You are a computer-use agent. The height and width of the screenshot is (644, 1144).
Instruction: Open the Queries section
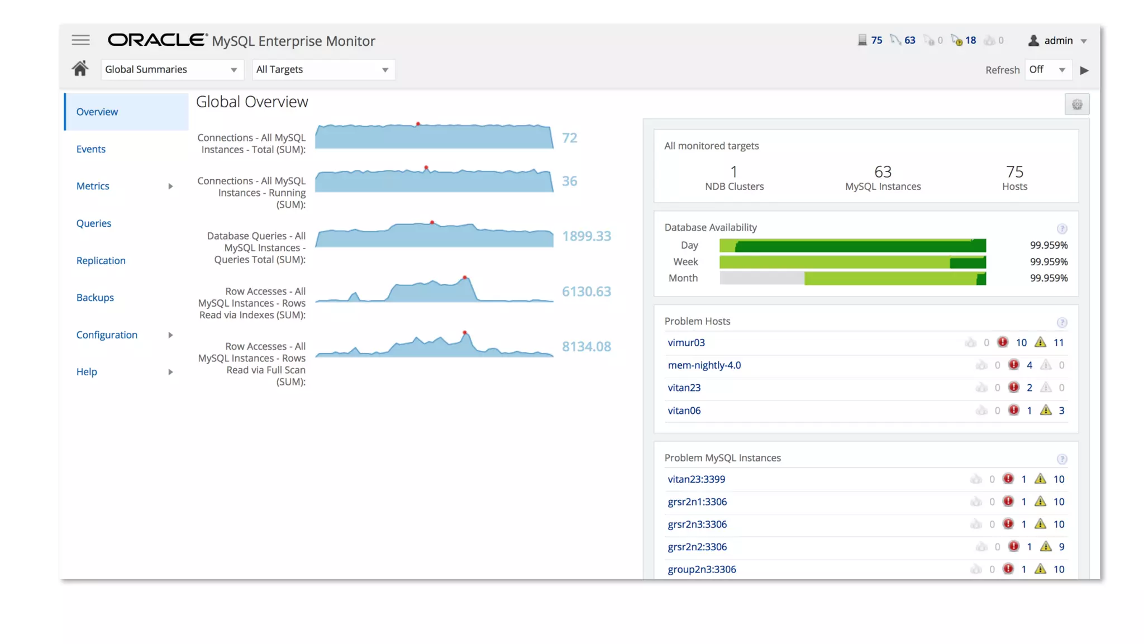[x=94, y=223]
